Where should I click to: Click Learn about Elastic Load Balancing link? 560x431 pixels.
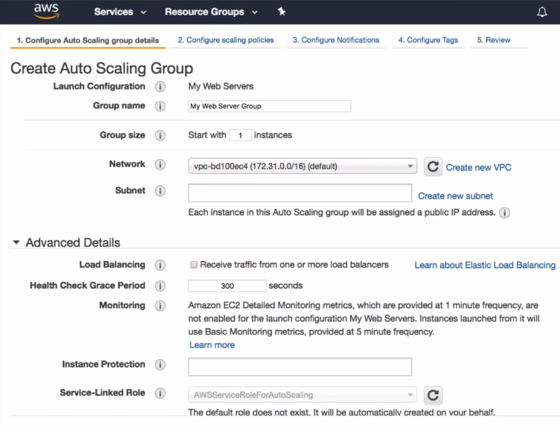[x=485, y=265]
